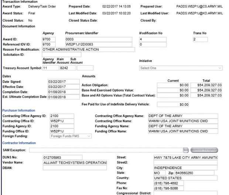Click the empty DBAN field
The height and width of the screenshot is (195, 229).
click(x=75, y=168)
